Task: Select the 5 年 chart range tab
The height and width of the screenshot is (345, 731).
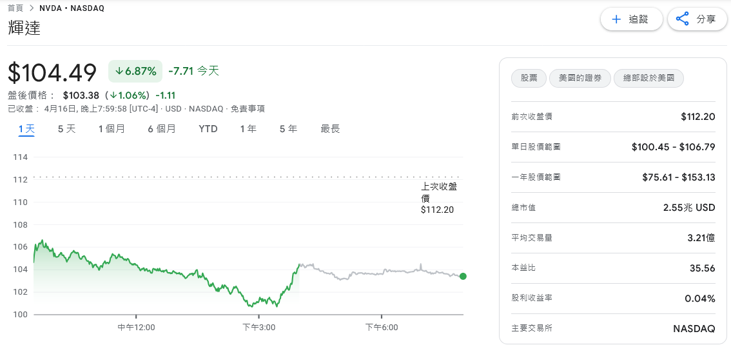Action: tap(288, 129)
